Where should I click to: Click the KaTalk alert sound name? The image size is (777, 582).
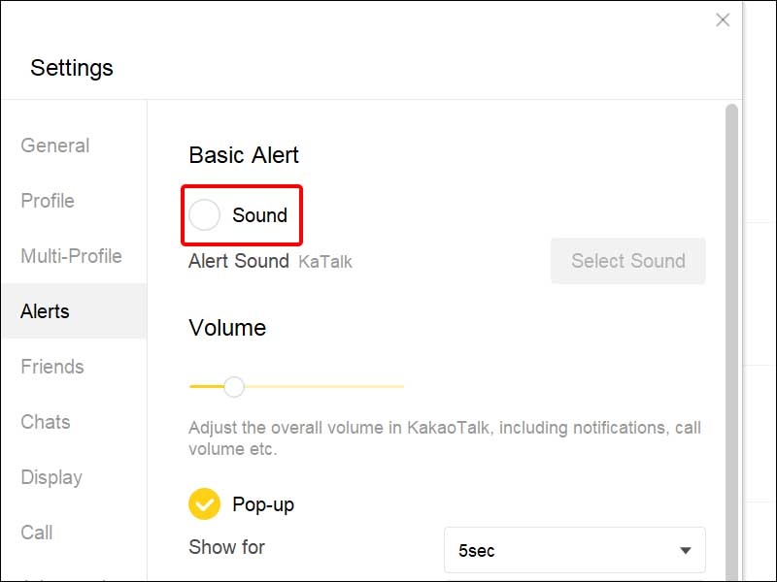pos(325,261)
